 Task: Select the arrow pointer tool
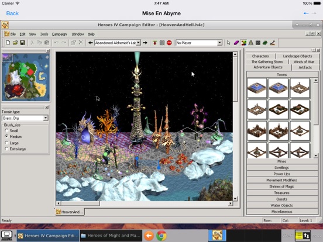pyautogui.click(x=229, y=43)
